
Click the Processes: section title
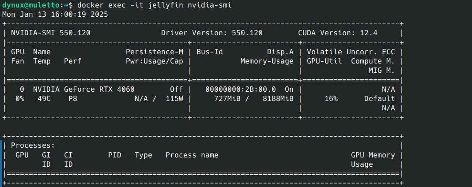click(33, 145)
